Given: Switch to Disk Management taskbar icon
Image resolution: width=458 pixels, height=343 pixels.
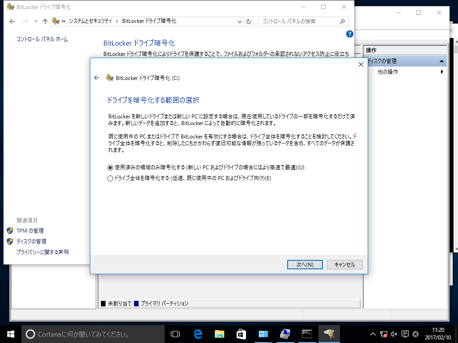Looking at the screenshot, I should coord(285,334).
